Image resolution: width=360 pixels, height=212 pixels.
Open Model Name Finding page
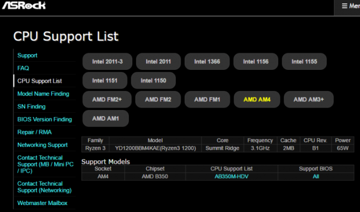point(43,93)
